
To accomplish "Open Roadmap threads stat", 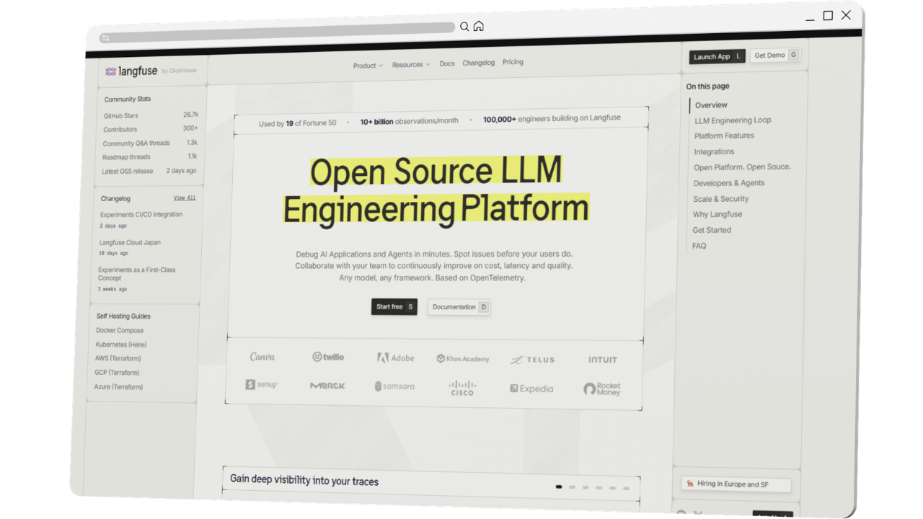I will coord(149,156).
